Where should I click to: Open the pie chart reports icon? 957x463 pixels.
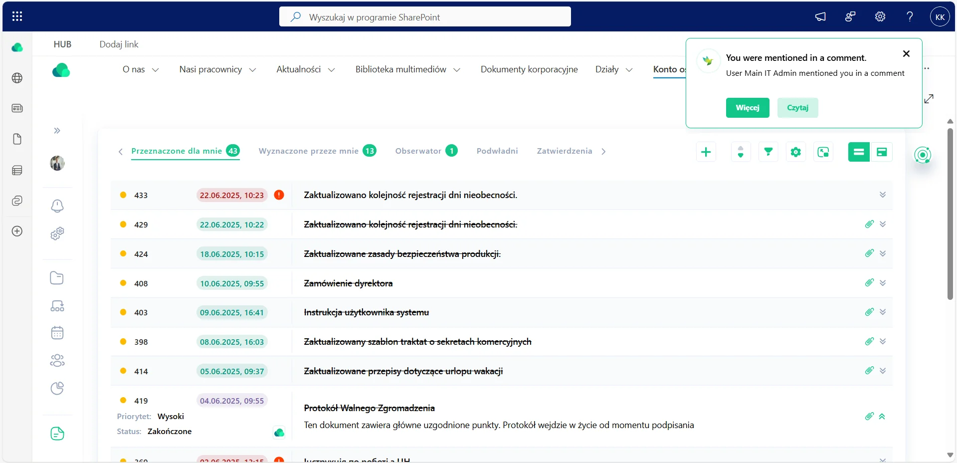(x=57, y=388)
